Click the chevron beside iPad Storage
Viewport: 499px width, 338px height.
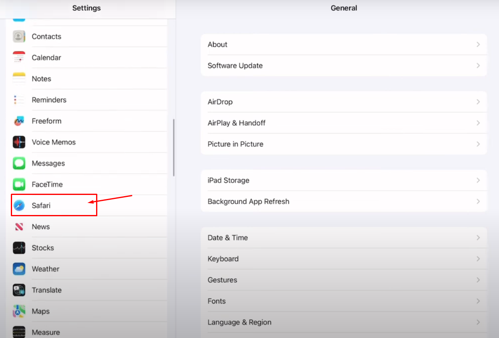[x=478, y=180]
